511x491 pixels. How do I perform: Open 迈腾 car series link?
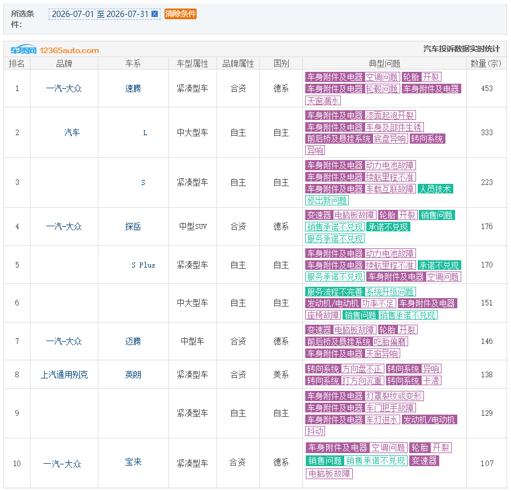(133, 341)
